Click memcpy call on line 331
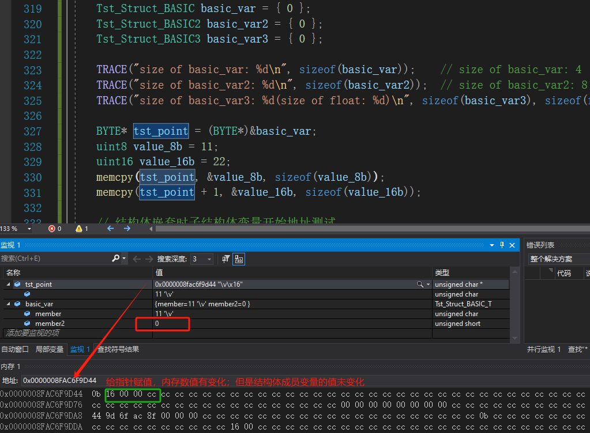 pyautogui.click(x=115, y=192)
